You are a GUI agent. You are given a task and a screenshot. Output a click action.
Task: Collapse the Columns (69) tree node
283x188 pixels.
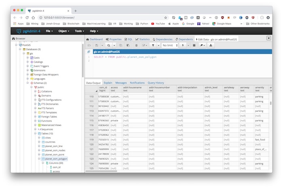(x=43, y=163)
